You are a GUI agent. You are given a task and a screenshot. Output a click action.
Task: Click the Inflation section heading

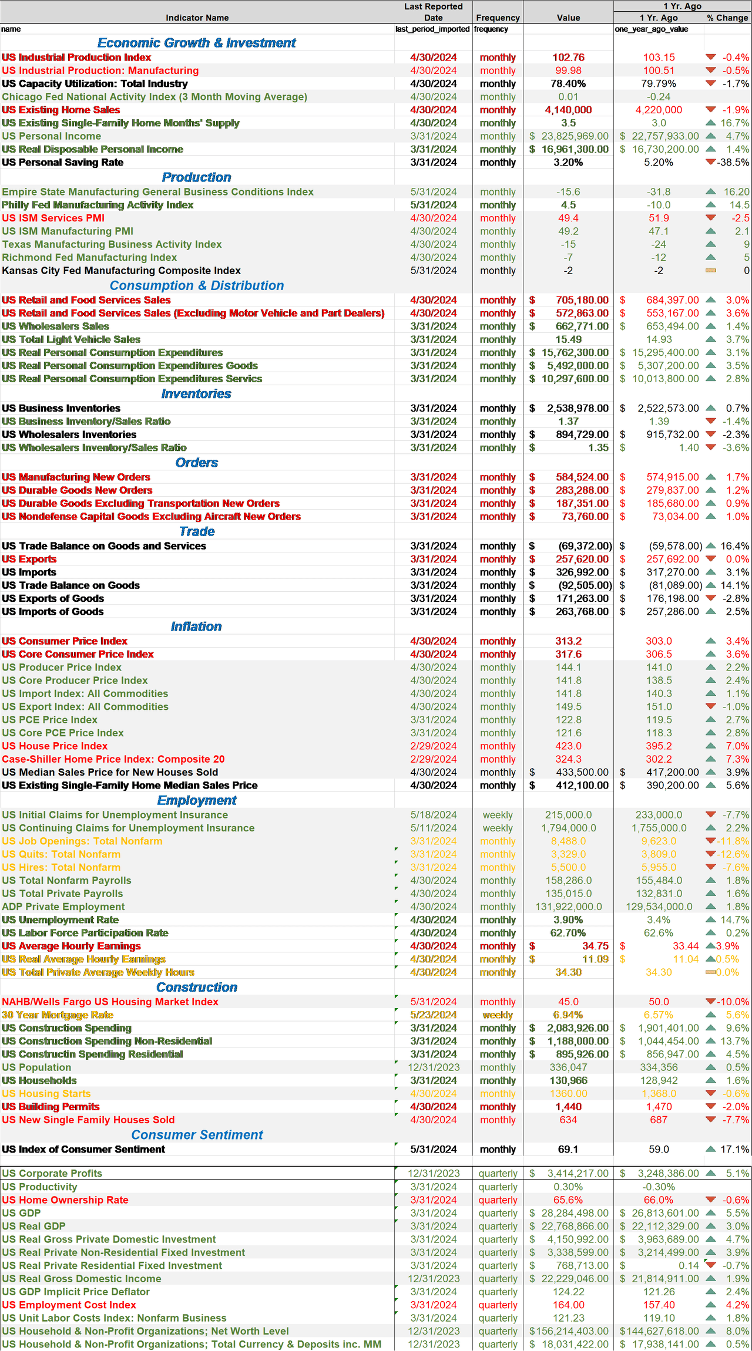click(x=197, y=626)
